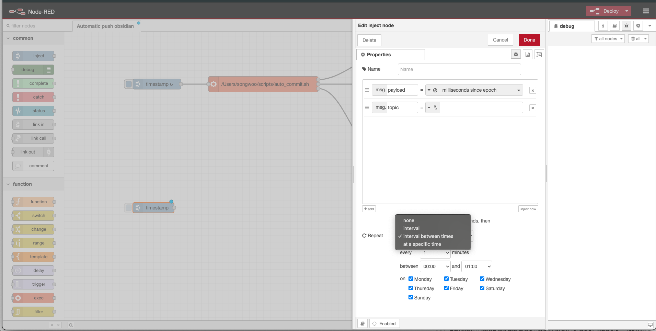Select none repeat option
Image resolution: width=656 pixels, height=331 pixels.
(433, 220)
